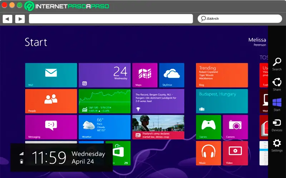Open the SkyDrive cloud tile
The width and height of the screenshot is (286, 178).
click(172, 75)
